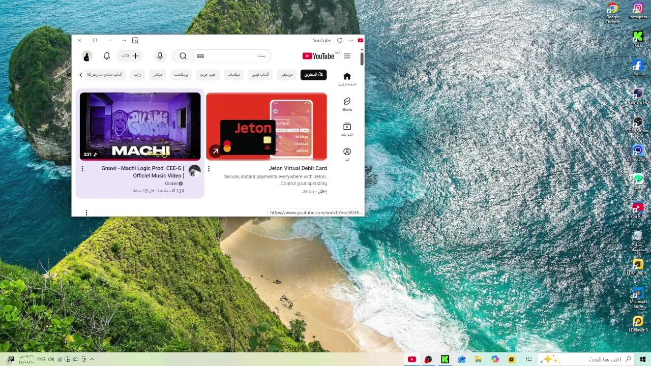Open three-dot menu below the Gnawi card
This screenshot has width=651, height=366.
(86, 213)
